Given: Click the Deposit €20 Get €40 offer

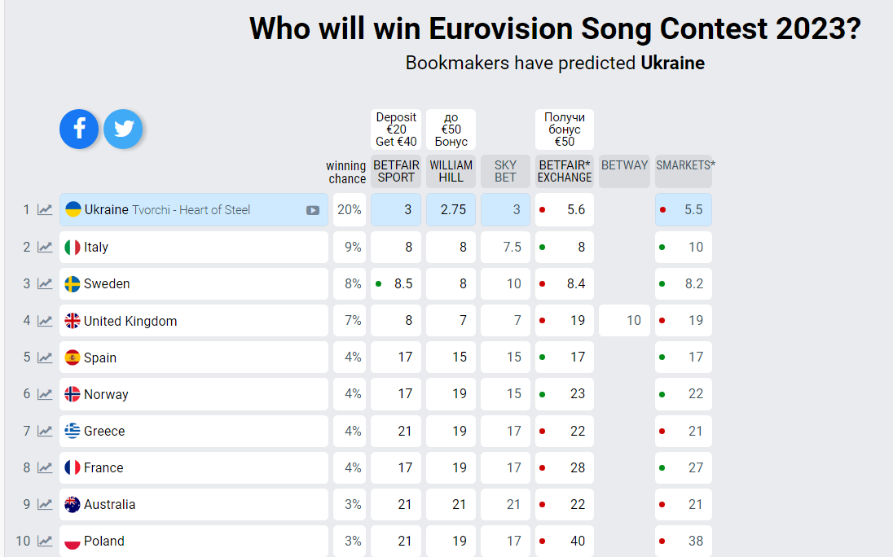Looking at the screenshot, I should pyautogui.click(x=396, y=129).
